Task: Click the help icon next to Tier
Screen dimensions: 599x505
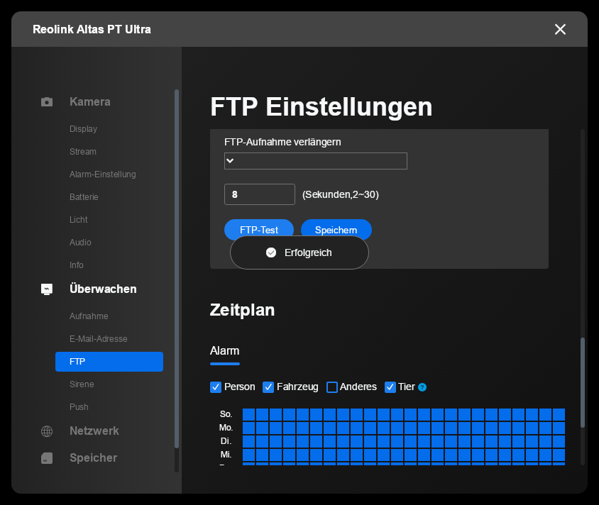Action: 422,387
